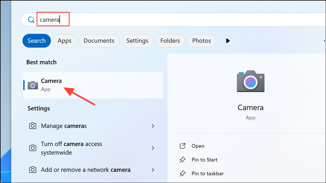This screenshot has width=326, height=183.
Task: Click the large Camera icon in preview pane
Action: coord(250,81)
